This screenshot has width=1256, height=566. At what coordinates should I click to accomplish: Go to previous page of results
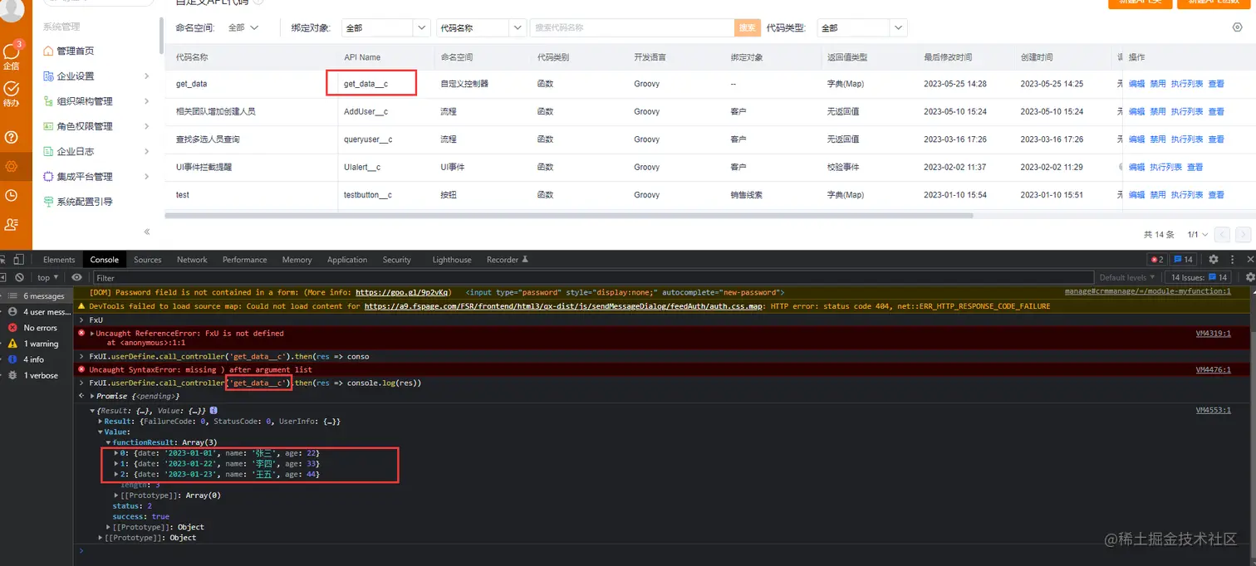1222,235
